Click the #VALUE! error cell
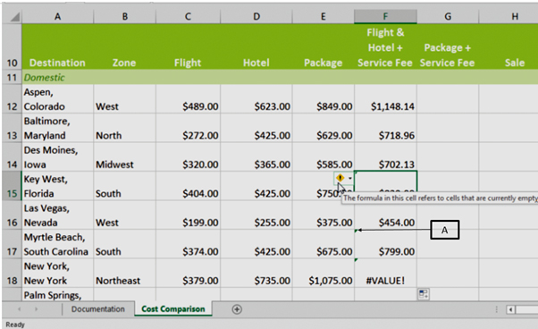 (385, 273)
